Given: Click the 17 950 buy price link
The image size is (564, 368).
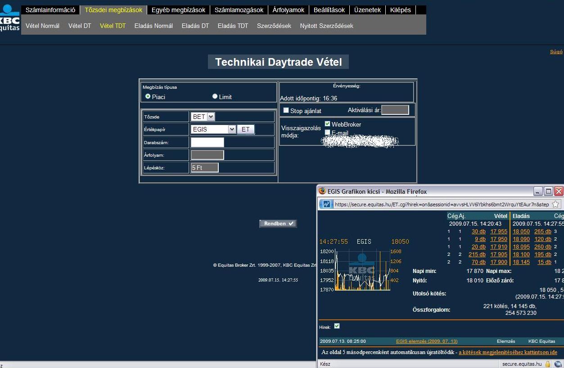Looking at the screenshot, I should tap(499, 239).
